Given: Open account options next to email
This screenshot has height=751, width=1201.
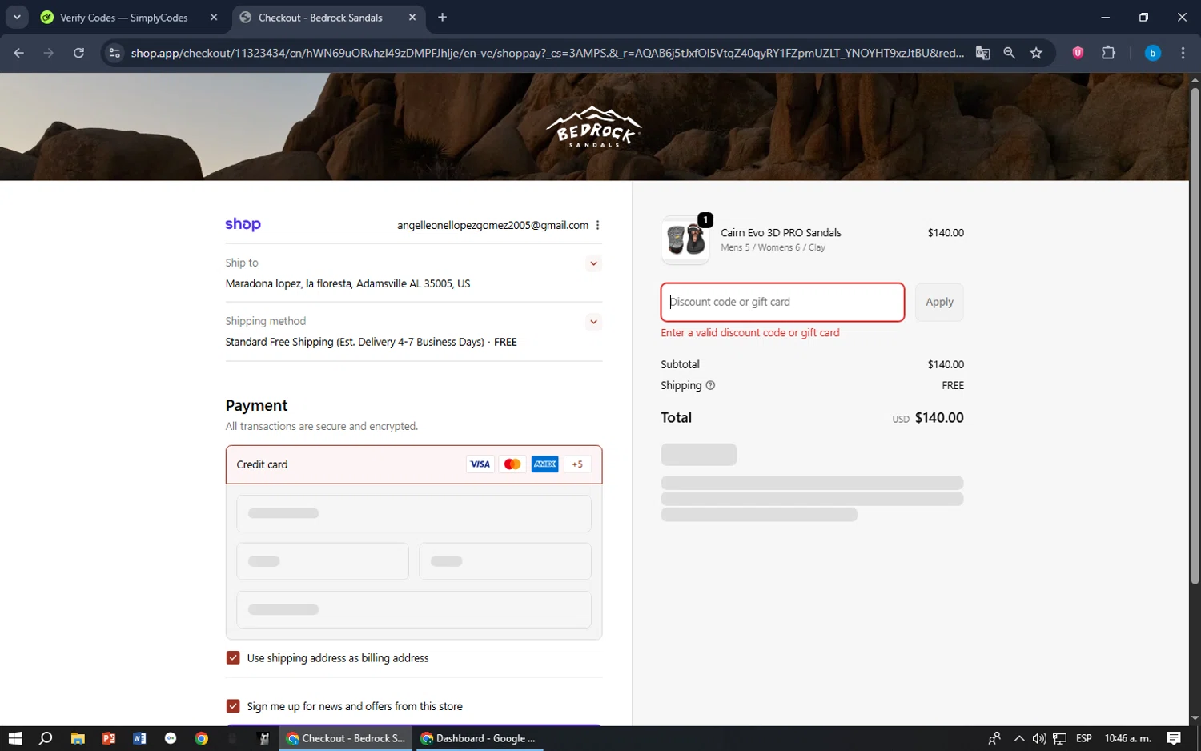Looking at the screenshot, I should (597, 225).
